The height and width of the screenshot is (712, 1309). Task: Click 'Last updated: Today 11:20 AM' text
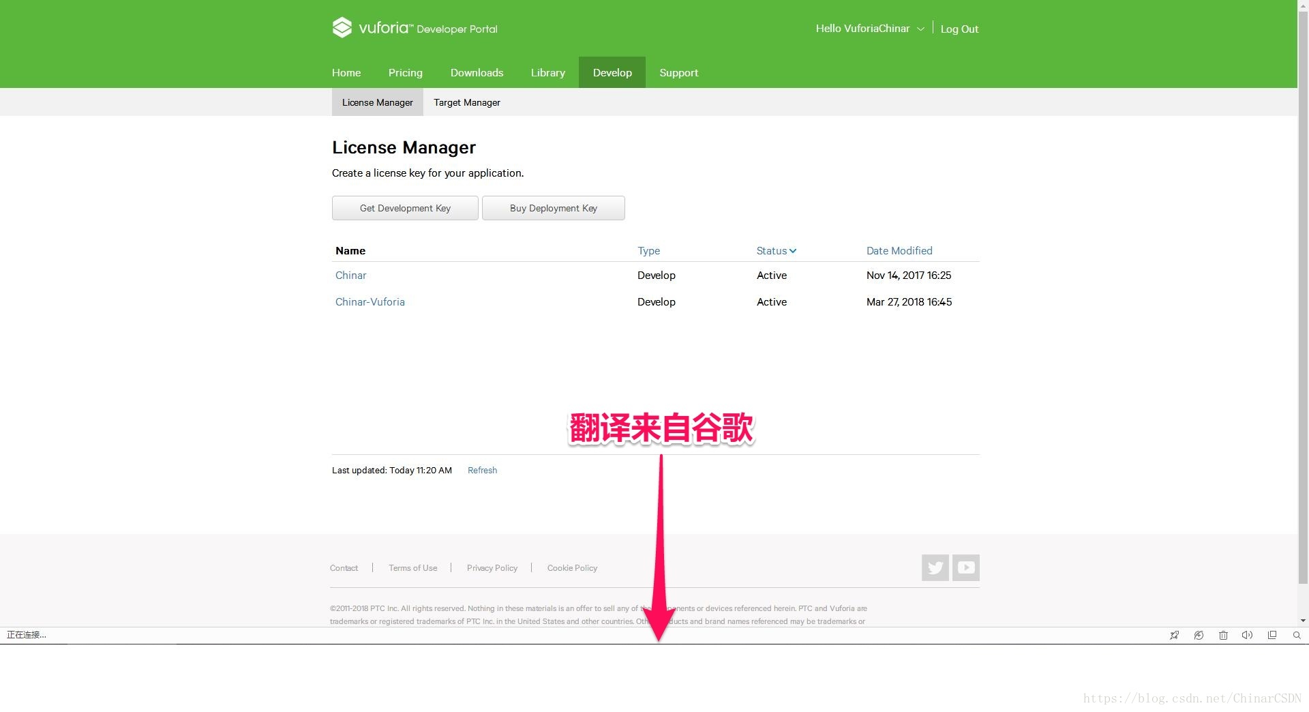[x=392, y=471]
